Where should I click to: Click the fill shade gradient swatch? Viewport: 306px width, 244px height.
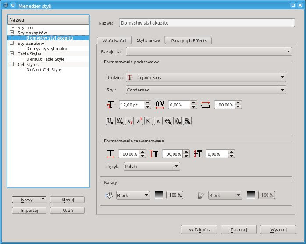pos(158,195)
